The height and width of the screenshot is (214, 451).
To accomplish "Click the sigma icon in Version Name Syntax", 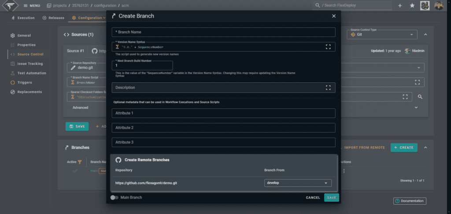I will click(117, 47).
